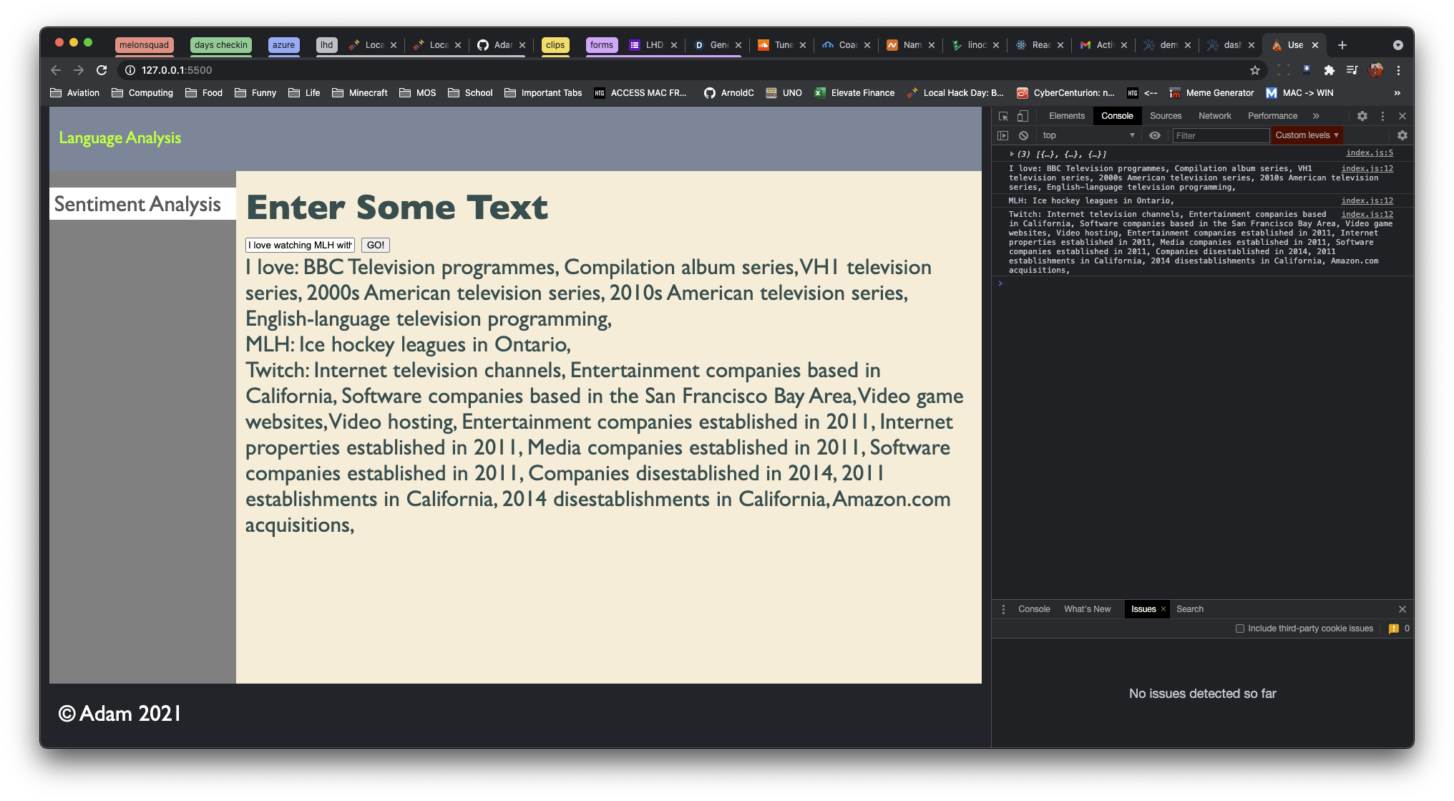Switch to the Network tab in DevTools
Viewport: 1454px width, 801px height.
pos(1214,116)
